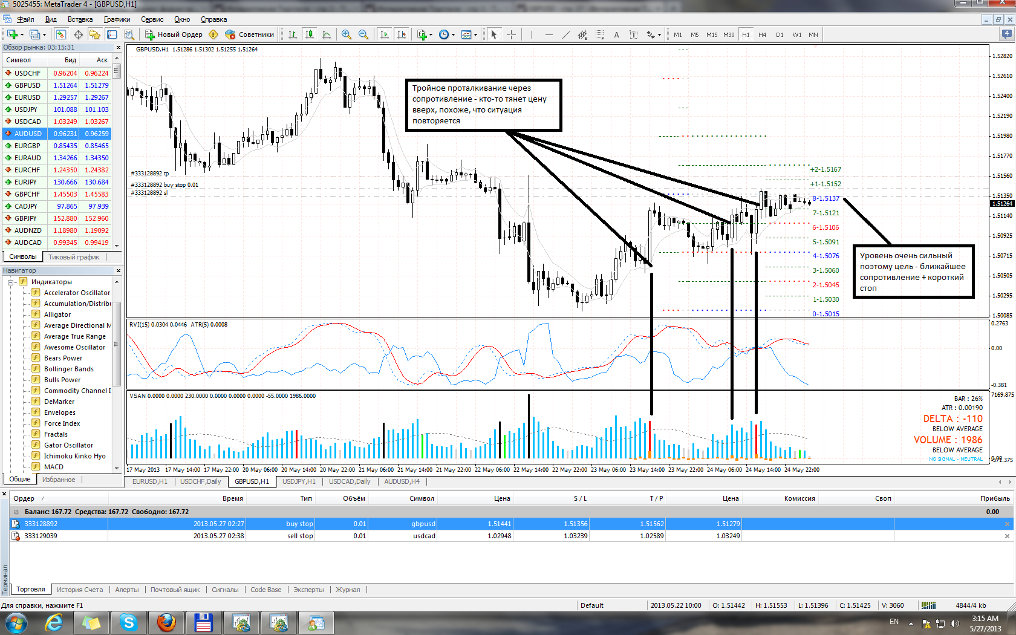
Task: Open the Тиковый график tab
Action: coord(74,257)
